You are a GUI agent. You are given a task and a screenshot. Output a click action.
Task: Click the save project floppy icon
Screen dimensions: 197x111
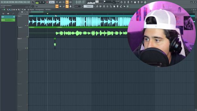[135, 2]
